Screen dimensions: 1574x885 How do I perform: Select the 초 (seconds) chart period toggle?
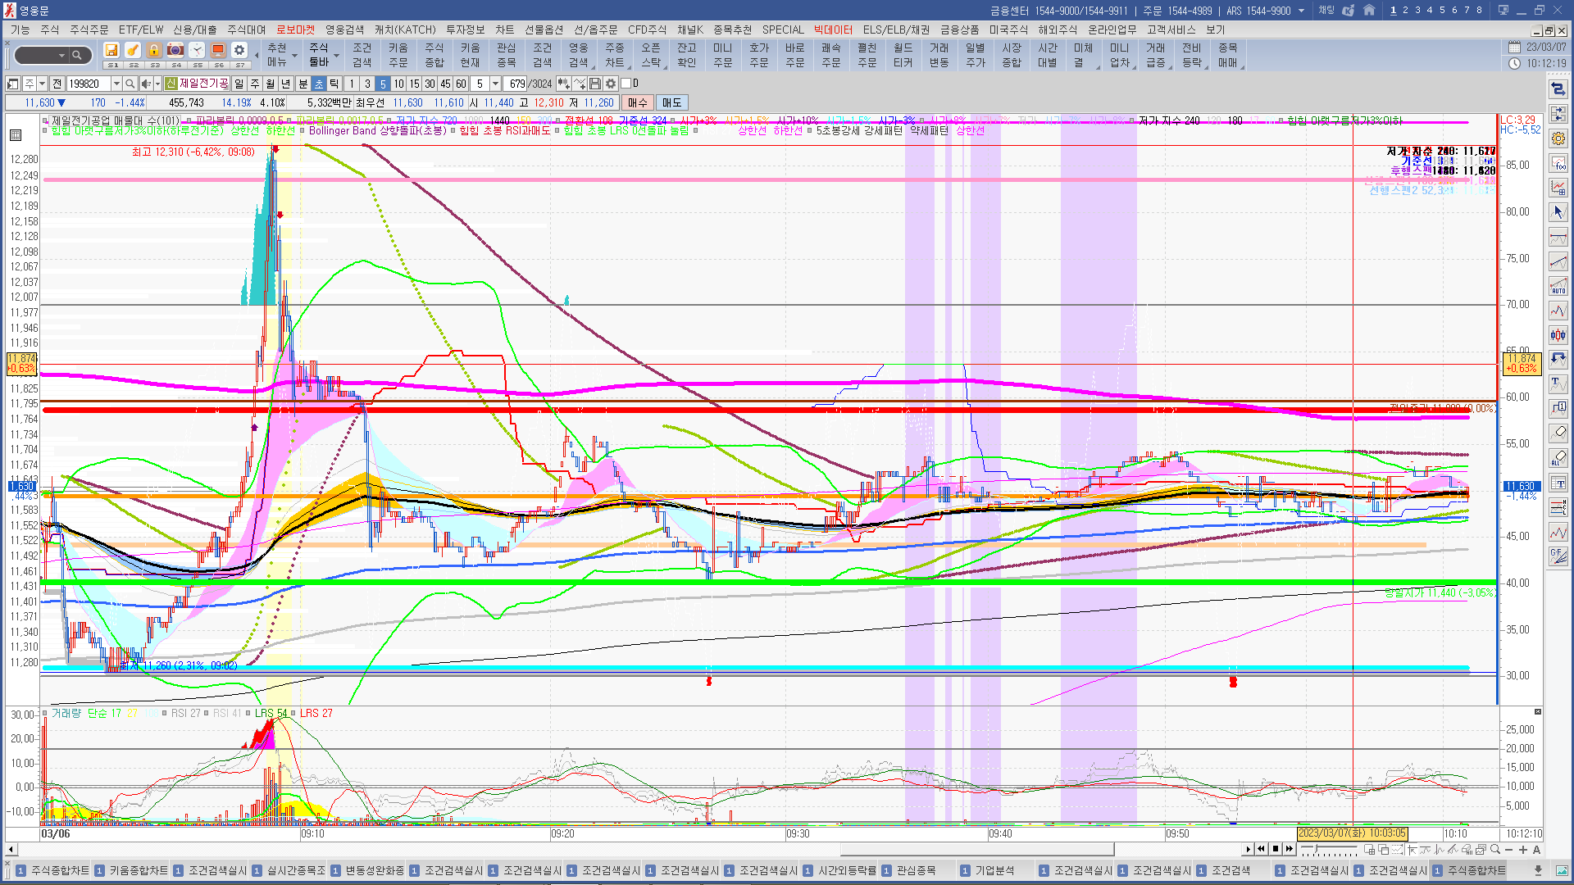click(x=319, y=84)
